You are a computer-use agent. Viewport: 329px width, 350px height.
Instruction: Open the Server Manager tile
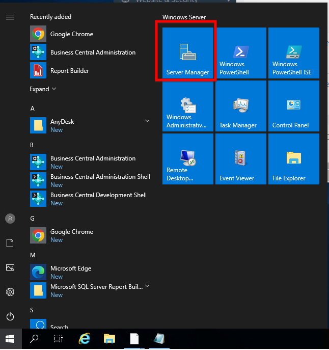[x=188, y=53]
